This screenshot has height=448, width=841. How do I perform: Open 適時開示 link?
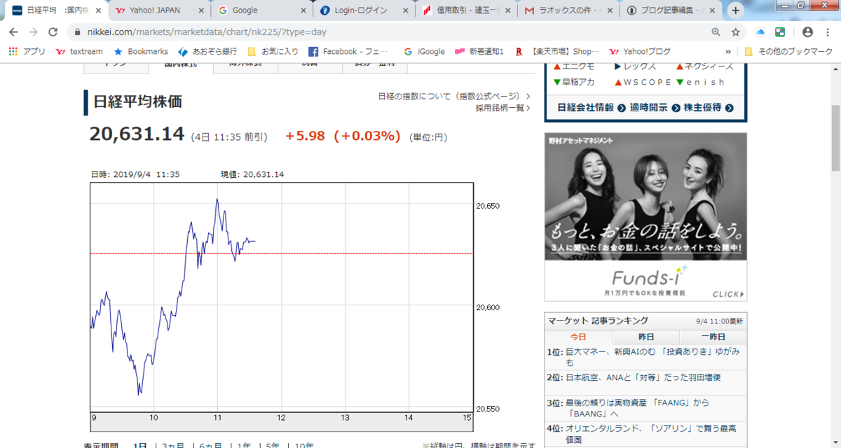pyautogui.click(x=655, y=108)
